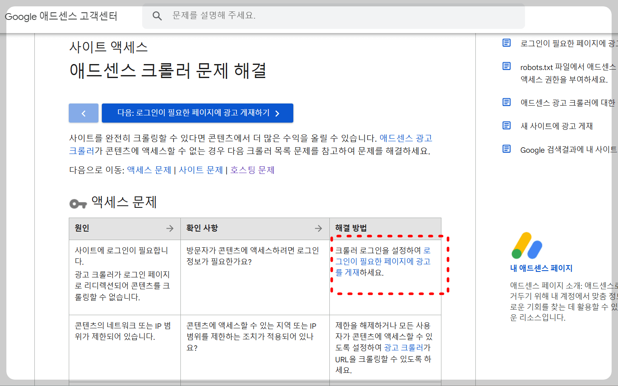618x386 pixels.
Task: Open sidebar article '로그인이 필요한 페이지에 광고'
Action: [x=569, y=43]
